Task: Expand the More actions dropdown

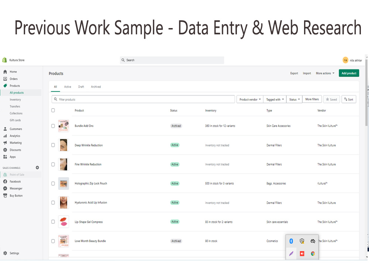Action: pos(325,73)
